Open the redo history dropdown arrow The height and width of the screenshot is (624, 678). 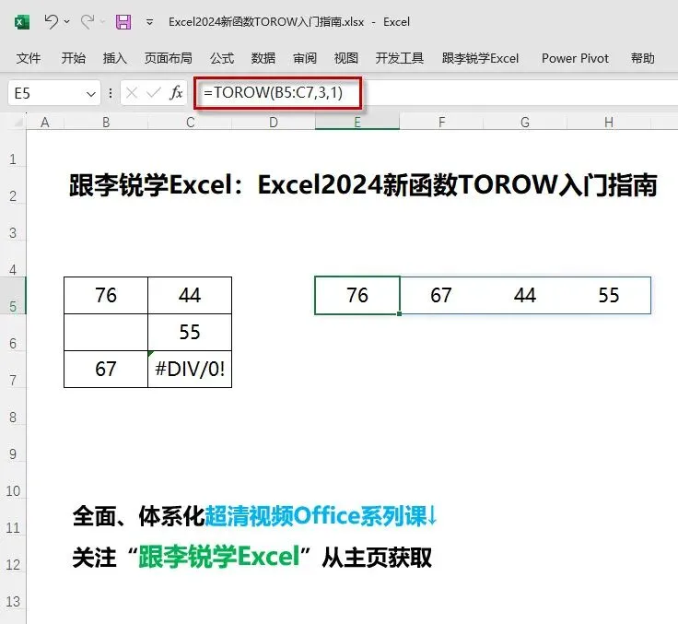pyautogui.click(x=102, y=21)
